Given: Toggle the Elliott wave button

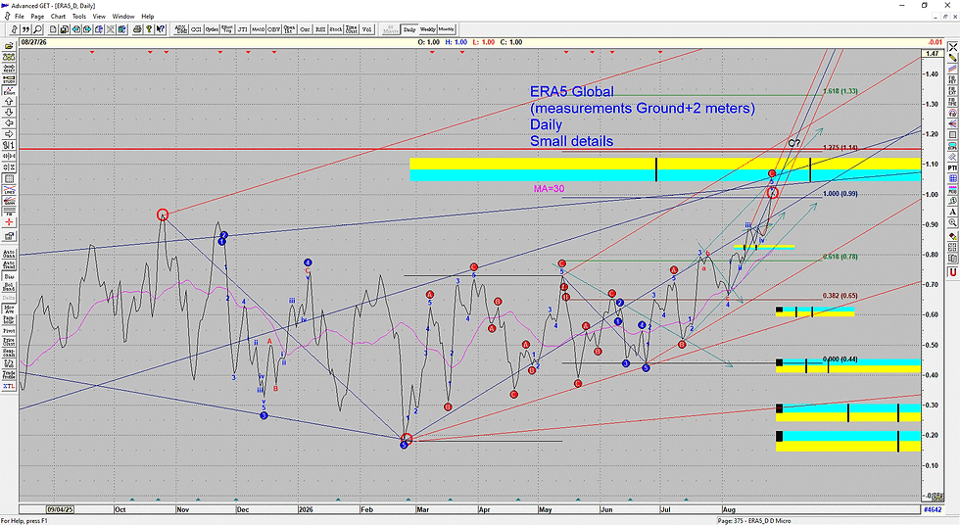Looking at the screenshot, I should 9,91.
